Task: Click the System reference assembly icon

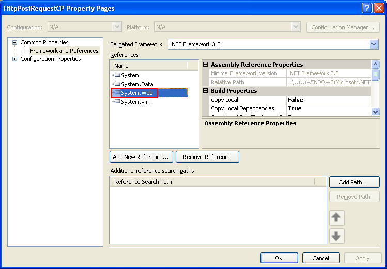Action: (x=117, y=75)
